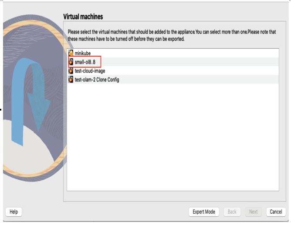The width and height of the screenshot is (291, 225).
Task: Click the minikube VM icon
Action: 71,53
